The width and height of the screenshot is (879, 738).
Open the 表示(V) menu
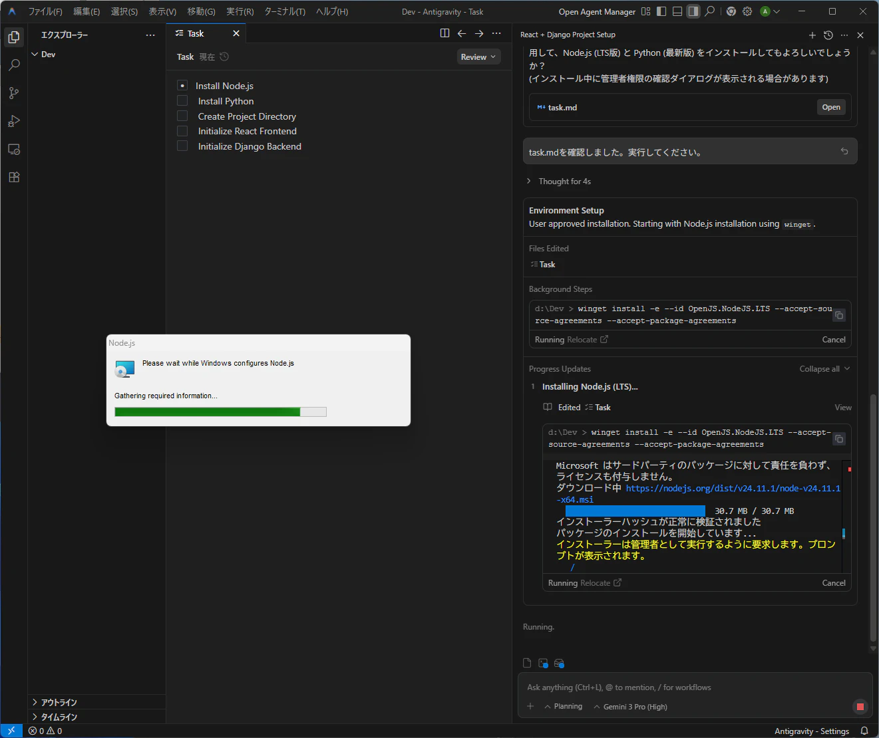point(162,11)
